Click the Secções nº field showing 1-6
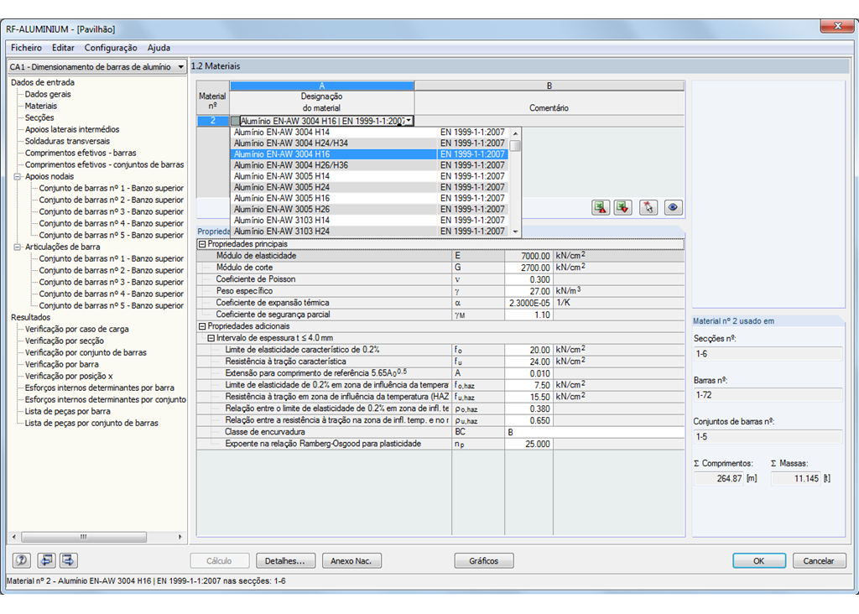The width and height of the screenshot is (859, 614). tap(768, 354)
